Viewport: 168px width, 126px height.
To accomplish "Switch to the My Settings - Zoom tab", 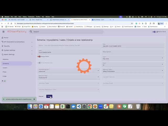I will [101, 20].
